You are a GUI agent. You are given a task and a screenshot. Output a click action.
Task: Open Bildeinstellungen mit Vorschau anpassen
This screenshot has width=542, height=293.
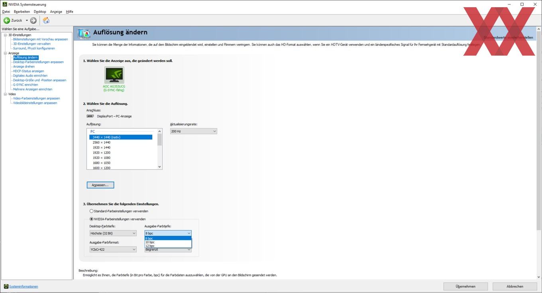pyautogui.click(x=40, y=39)
